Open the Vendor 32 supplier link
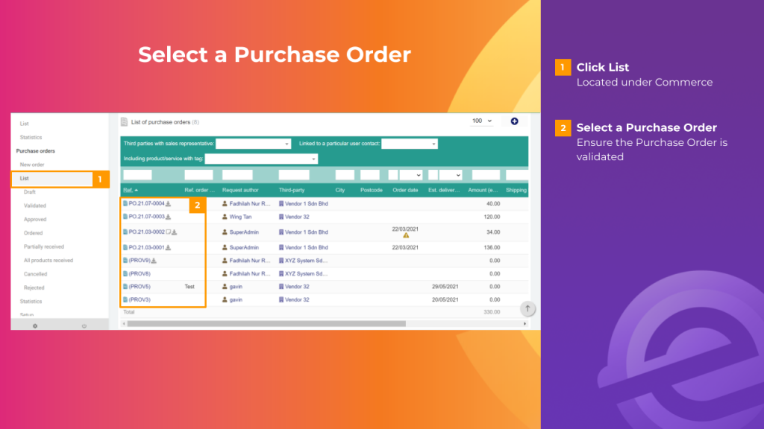The height and width of the screenshot is (429, 764). [x=298, y=217]
